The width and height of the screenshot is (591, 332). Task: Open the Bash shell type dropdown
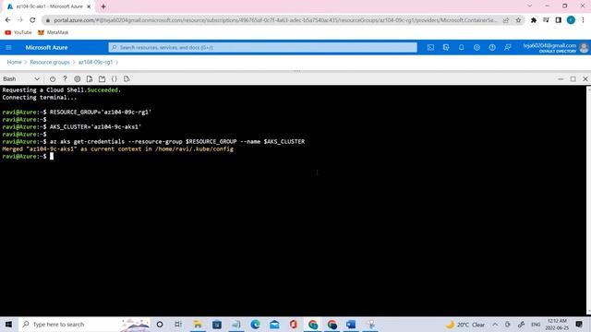21,79
